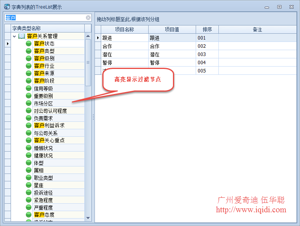Click the green icon beside 严重程度
Image resolution: width=300 pixels, height=226 pixels.
29,208
